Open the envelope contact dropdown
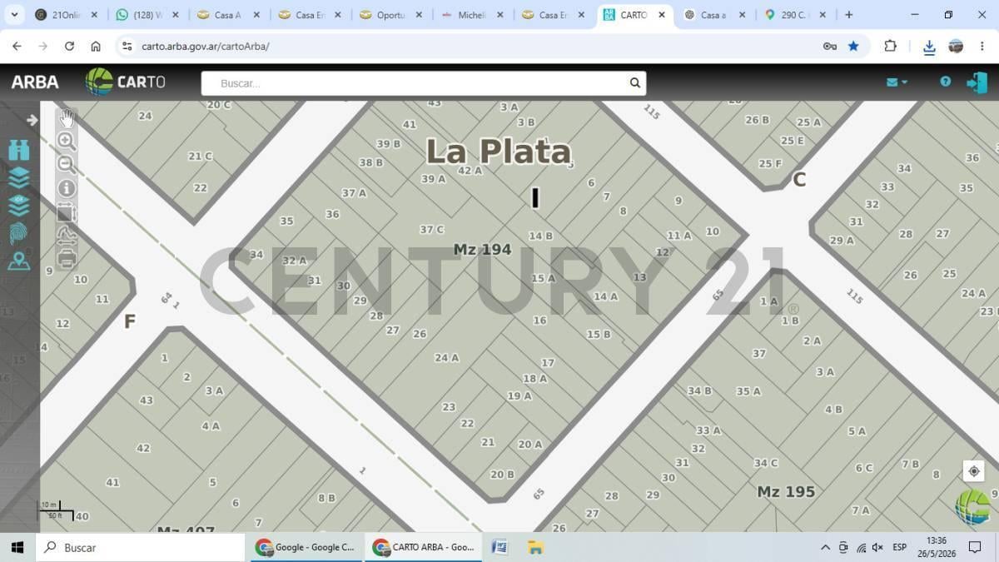Screen dimensions: 999x562 pos(897,82)
